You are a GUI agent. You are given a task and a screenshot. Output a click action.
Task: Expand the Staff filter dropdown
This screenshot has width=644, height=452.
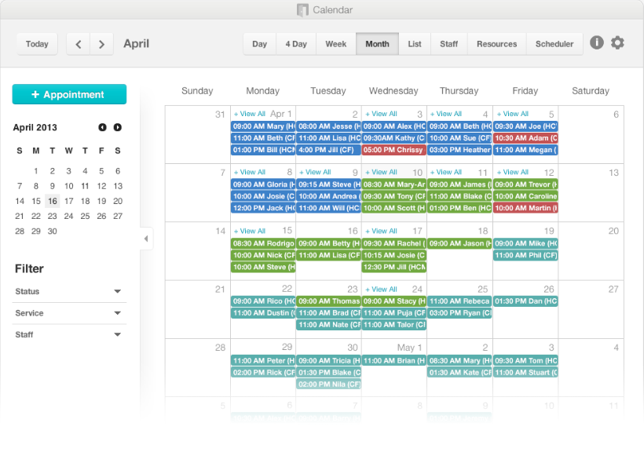[x=69, y=334]
